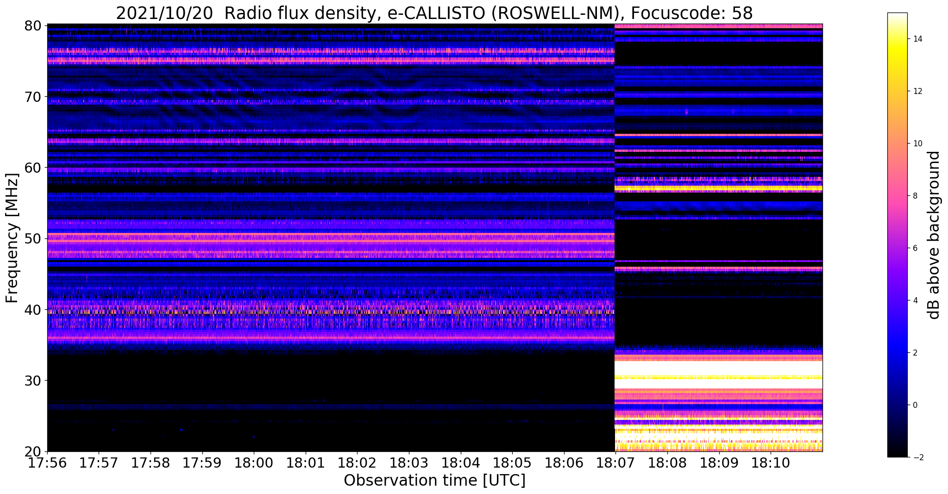
Task: Click the colorbar tick value 8
Action: click(x=915, y=196)
